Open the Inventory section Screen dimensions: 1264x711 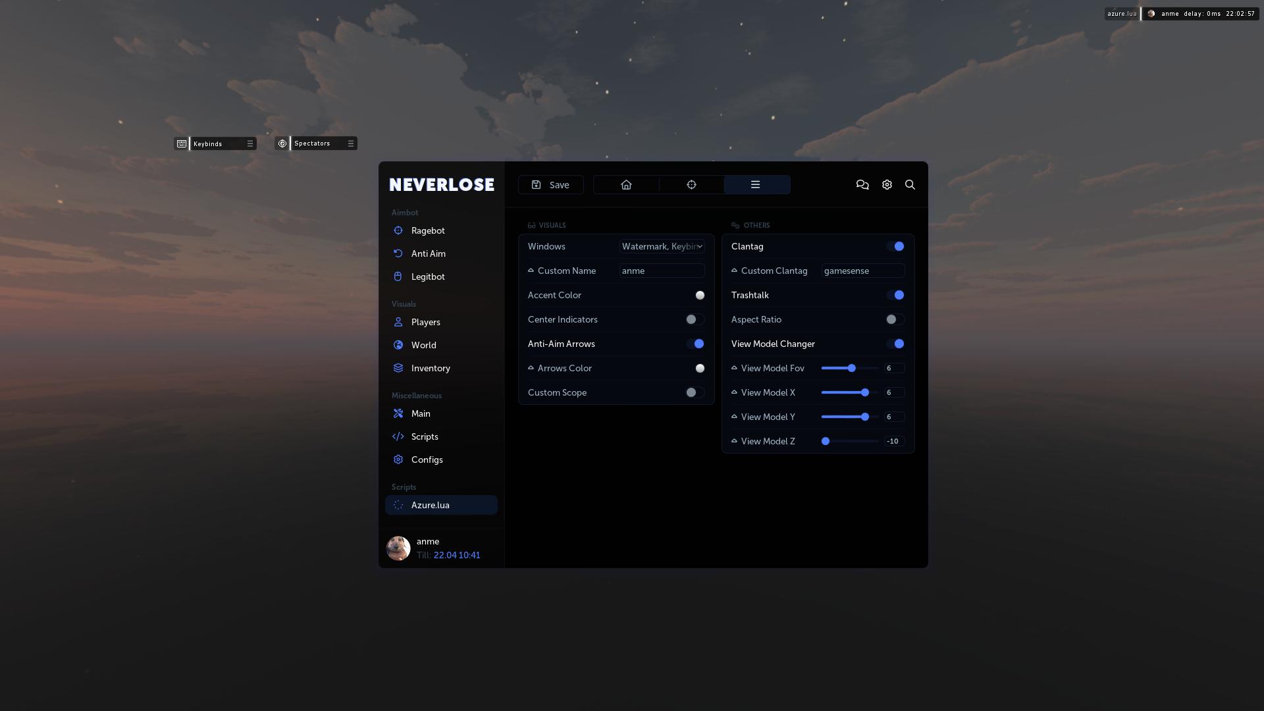(x=431, y=368)
